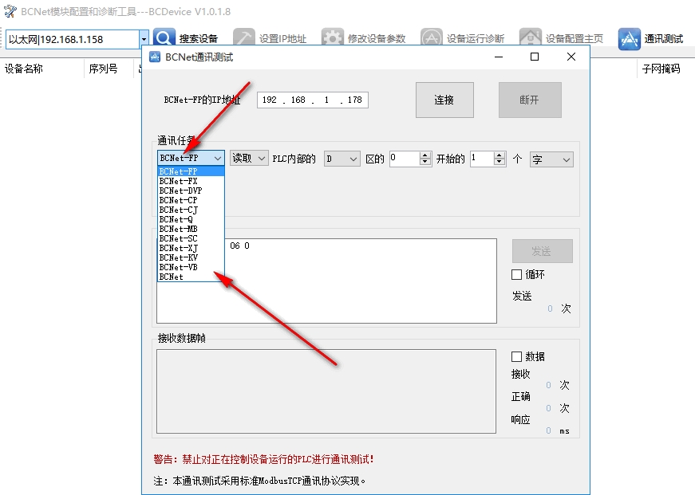Click the modify device parameters gear icon
Image resolution: width=695 pixels, height=495 pixels.
click(x=333, y=38)
